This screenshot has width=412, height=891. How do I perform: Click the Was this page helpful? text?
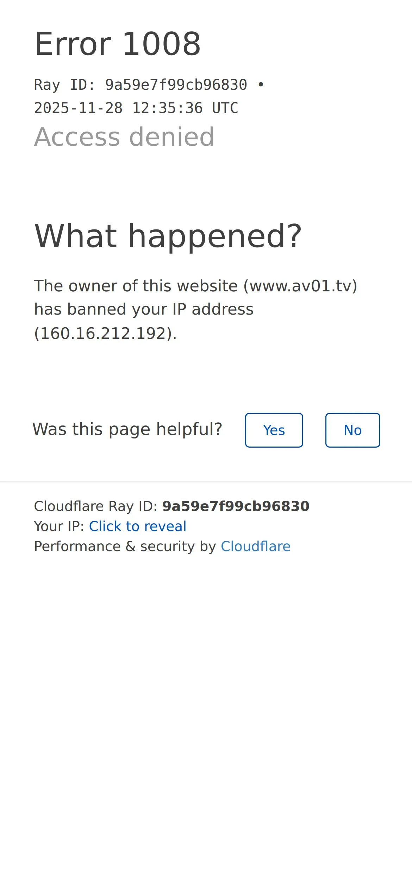click(x=127, y=429)
